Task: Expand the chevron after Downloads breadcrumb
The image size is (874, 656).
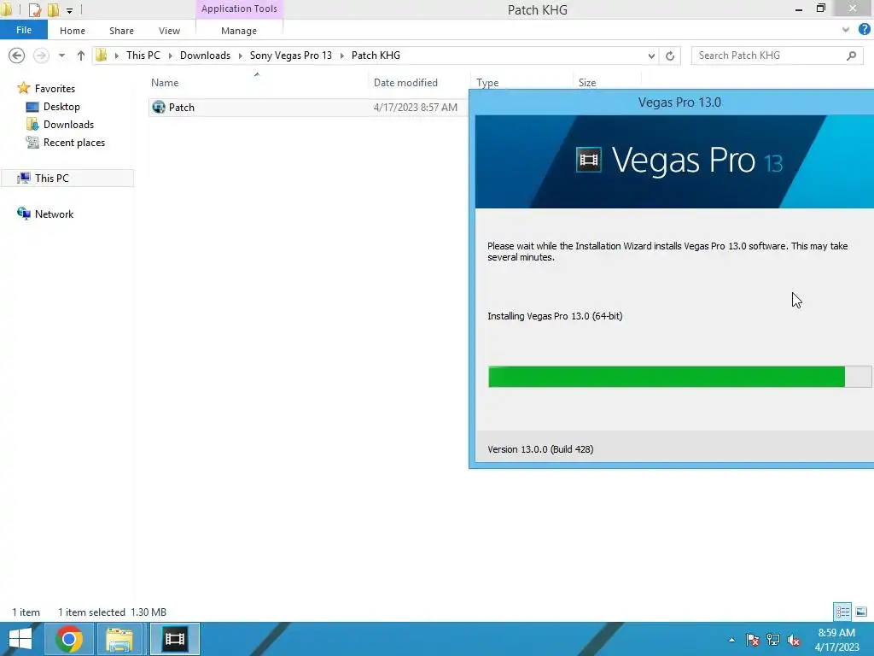Action: (x=240, y=56)
